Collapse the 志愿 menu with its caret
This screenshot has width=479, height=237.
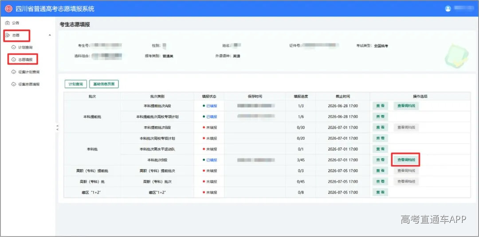(50, 36)
